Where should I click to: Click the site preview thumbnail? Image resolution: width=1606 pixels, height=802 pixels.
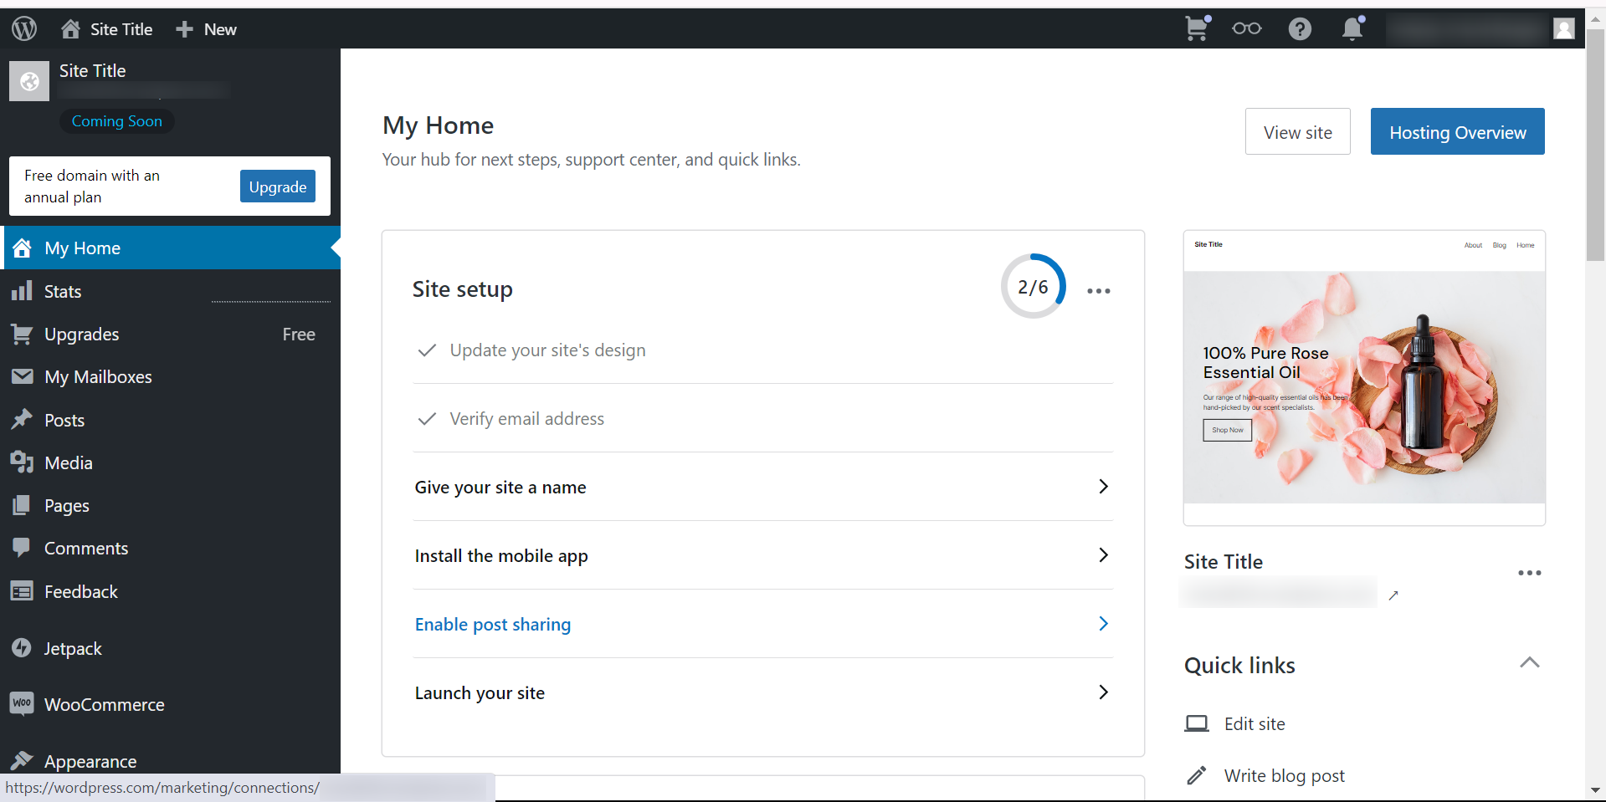[1364, 376]
